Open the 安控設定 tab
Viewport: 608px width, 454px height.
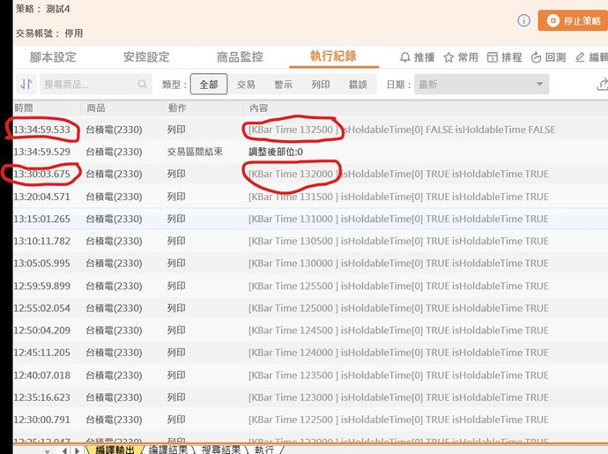click(x=146, y=57)
